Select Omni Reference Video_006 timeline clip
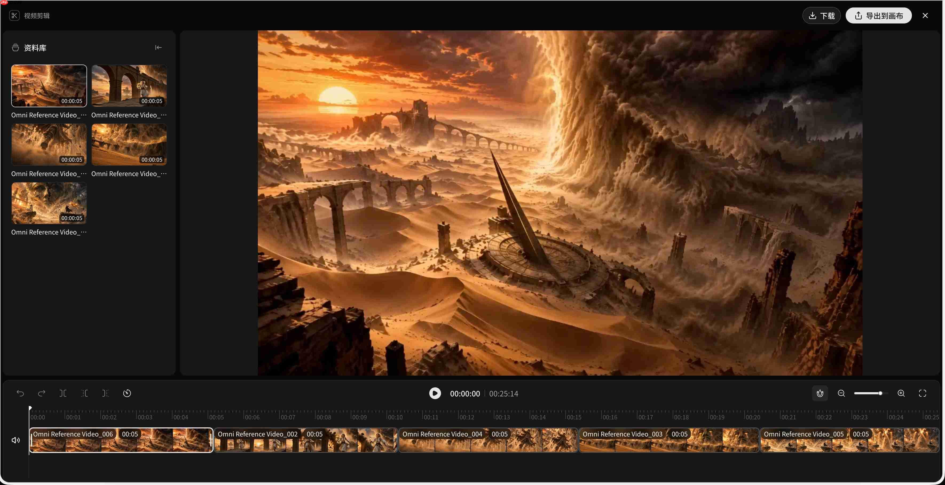The height and width of the screenshot is (485, 945). click(121, 440)
